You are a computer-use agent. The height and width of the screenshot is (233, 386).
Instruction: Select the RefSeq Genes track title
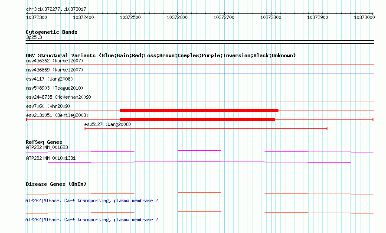pyautogui.click(x=44, y=142)
